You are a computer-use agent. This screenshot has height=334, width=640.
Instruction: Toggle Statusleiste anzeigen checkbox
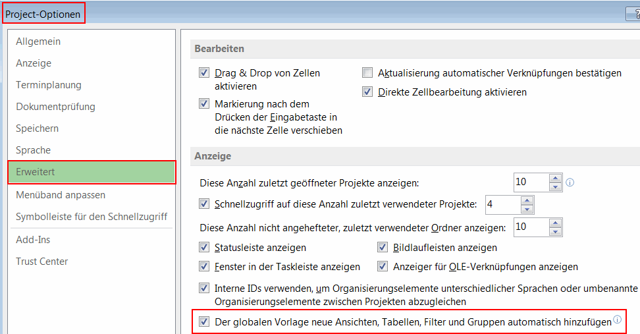click(x=204, y=248)
